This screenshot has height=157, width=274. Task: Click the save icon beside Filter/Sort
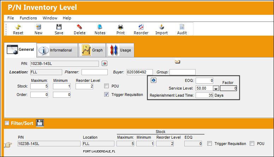(x=40, y=123)
